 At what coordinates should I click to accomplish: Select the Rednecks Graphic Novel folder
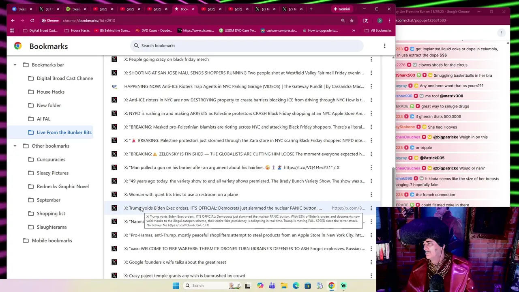click(58, 187)
